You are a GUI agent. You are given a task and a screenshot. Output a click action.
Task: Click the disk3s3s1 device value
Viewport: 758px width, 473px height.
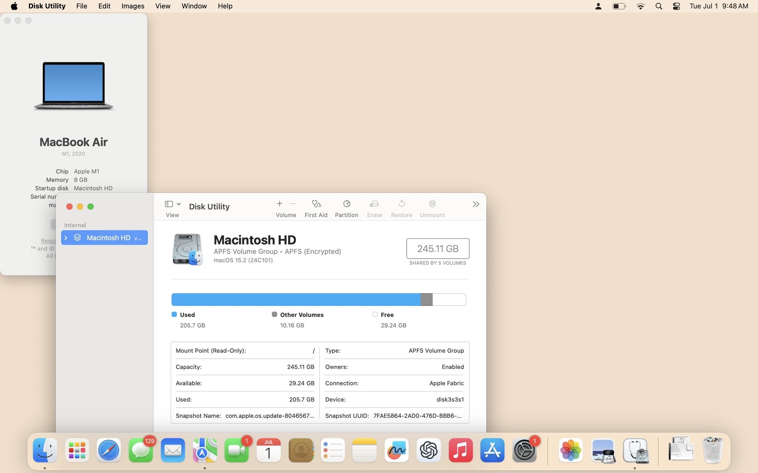click(x=450, y=399)
